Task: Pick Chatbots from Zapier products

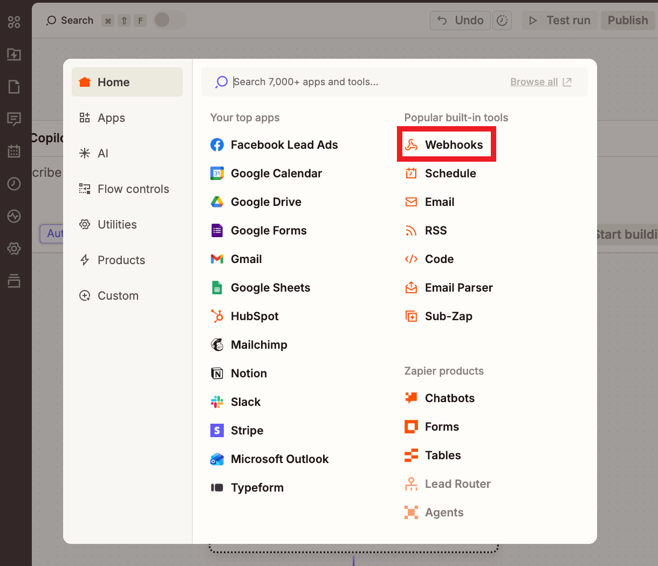Action: pyautogui.click(x=440, y=398)
